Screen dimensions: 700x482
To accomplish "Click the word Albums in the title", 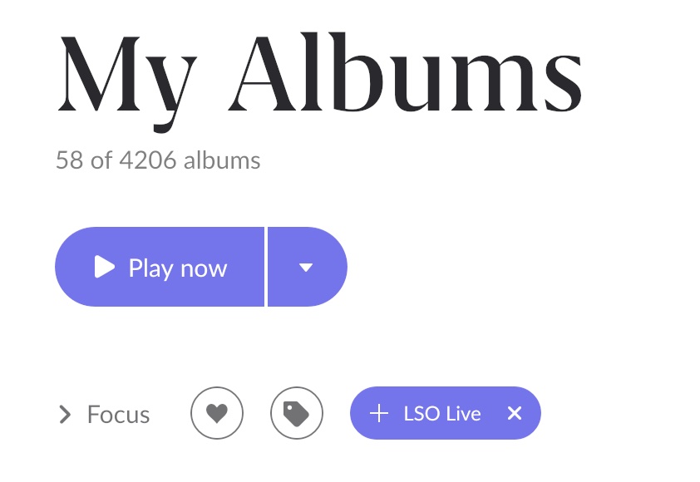I will [406, 71].
